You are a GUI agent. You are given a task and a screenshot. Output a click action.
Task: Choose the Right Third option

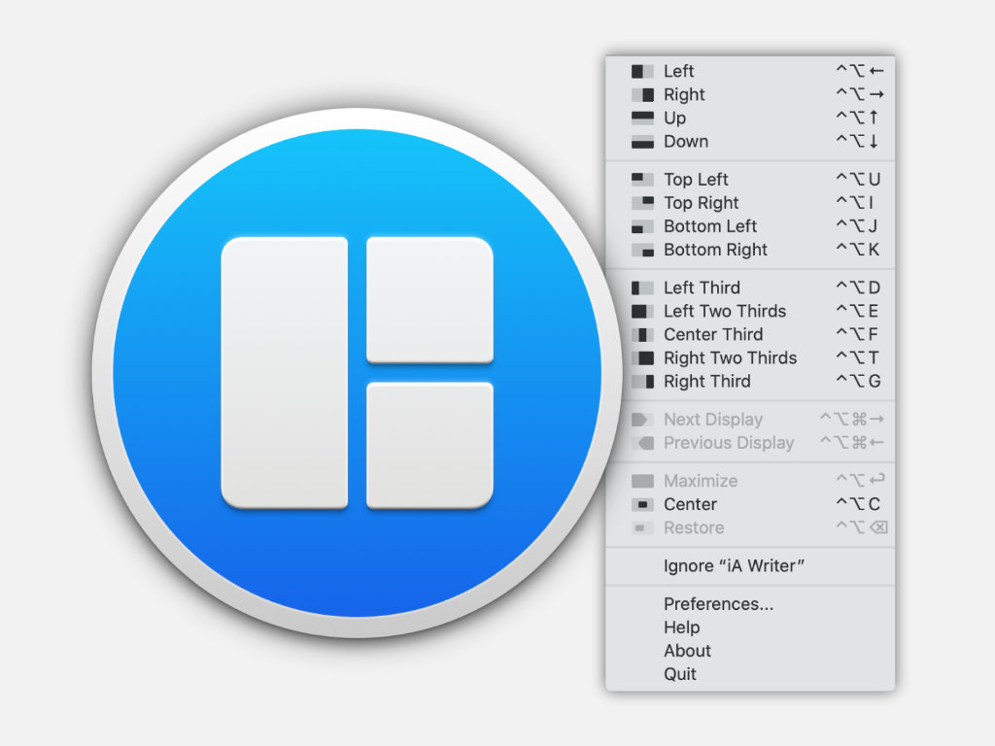click(x=750, y=382)
